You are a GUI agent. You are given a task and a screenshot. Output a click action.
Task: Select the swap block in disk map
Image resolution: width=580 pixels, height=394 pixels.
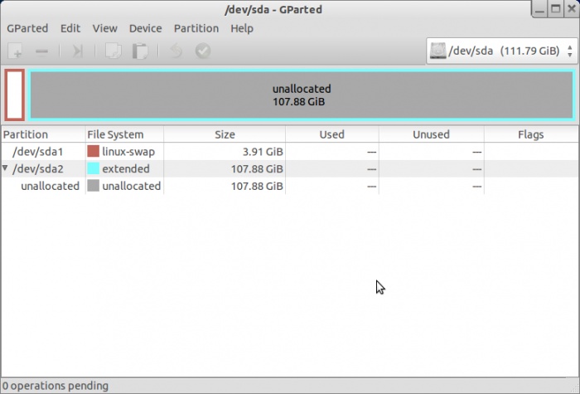click(x=15, y=95)
